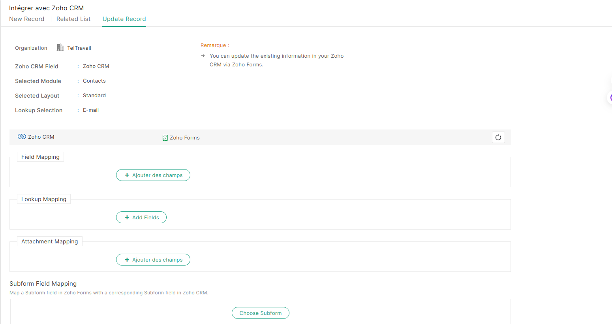612x324 pixels.
Task: Click the organization building icon
Action: 60,47
